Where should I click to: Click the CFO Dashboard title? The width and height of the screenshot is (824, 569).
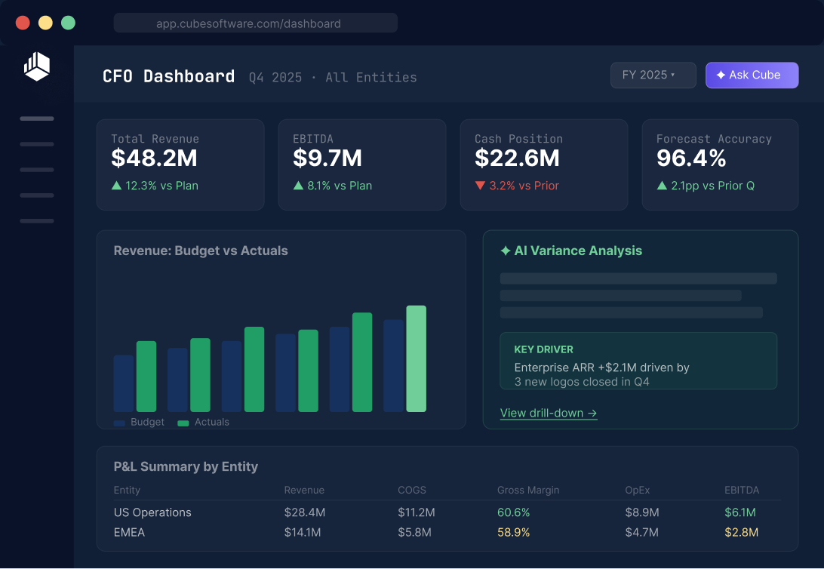(169, 76)
